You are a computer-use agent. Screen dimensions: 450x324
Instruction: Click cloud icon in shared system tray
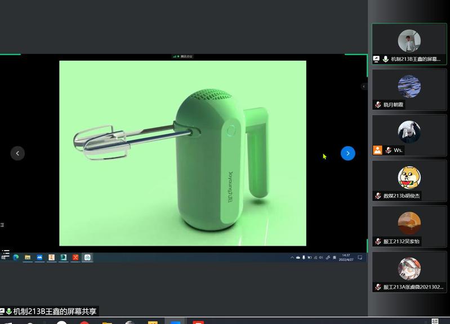point(298,258)
